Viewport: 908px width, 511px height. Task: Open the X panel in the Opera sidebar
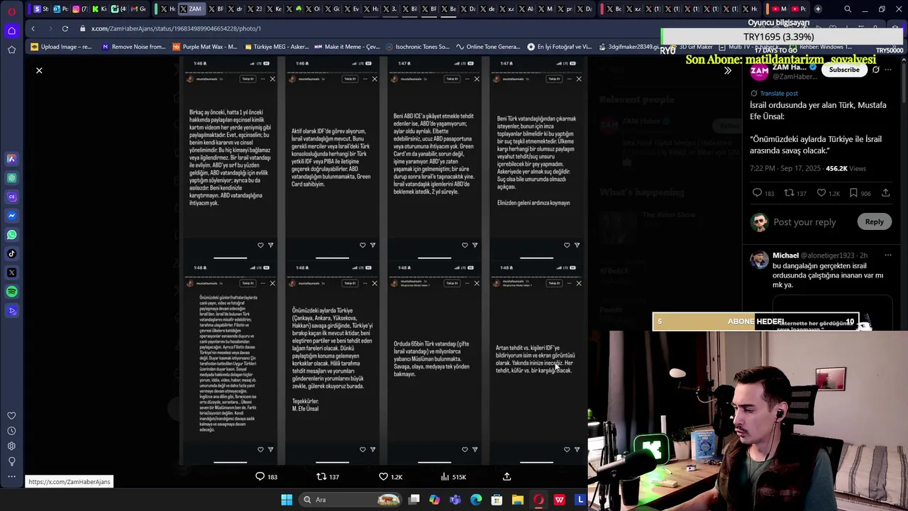[11, 273]
